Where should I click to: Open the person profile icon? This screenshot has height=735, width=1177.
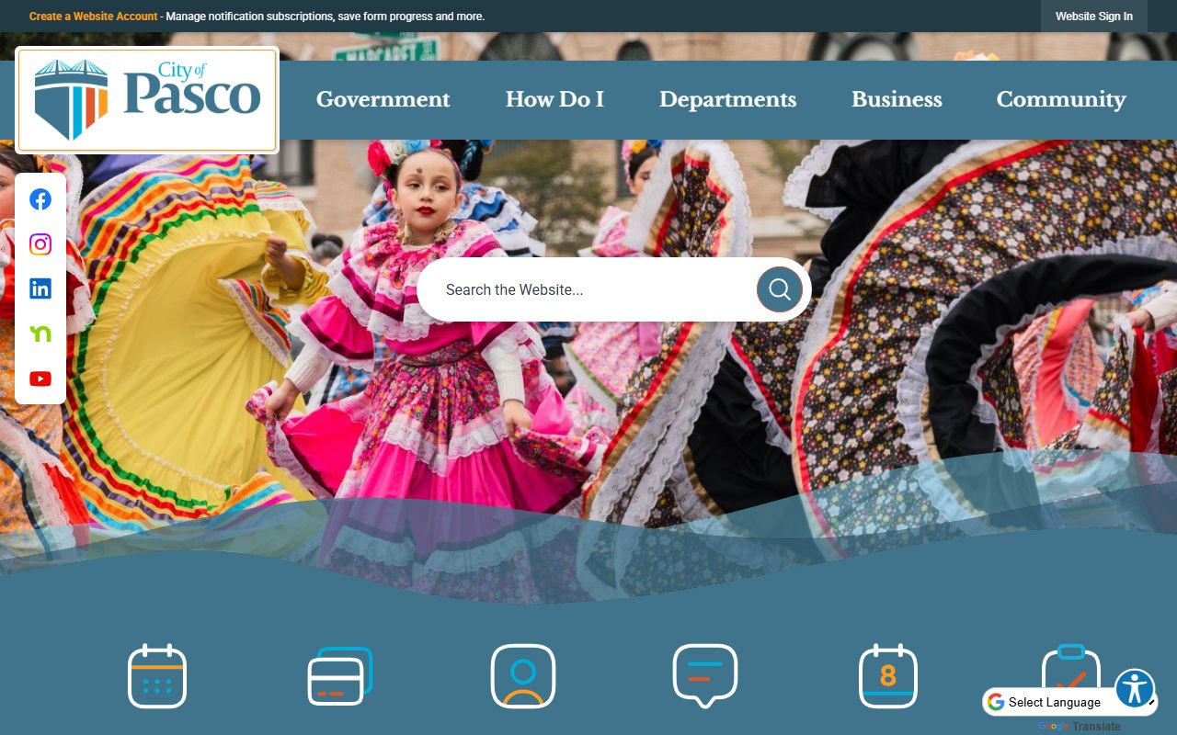[523, 676]
